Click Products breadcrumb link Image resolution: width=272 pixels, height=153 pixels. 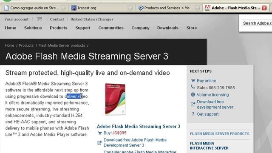tap(26, 45)
